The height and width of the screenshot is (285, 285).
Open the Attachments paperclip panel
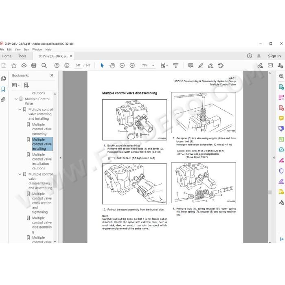(3, 100)
